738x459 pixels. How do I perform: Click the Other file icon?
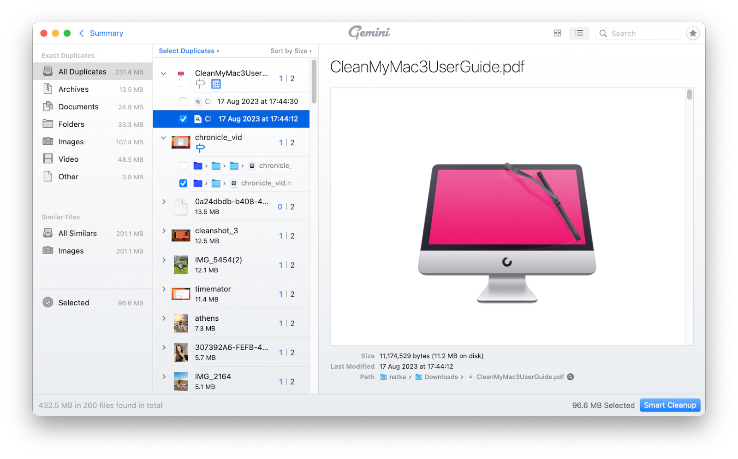48,177
